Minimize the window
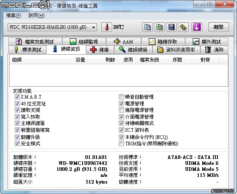237x194 pixels. 199,4
